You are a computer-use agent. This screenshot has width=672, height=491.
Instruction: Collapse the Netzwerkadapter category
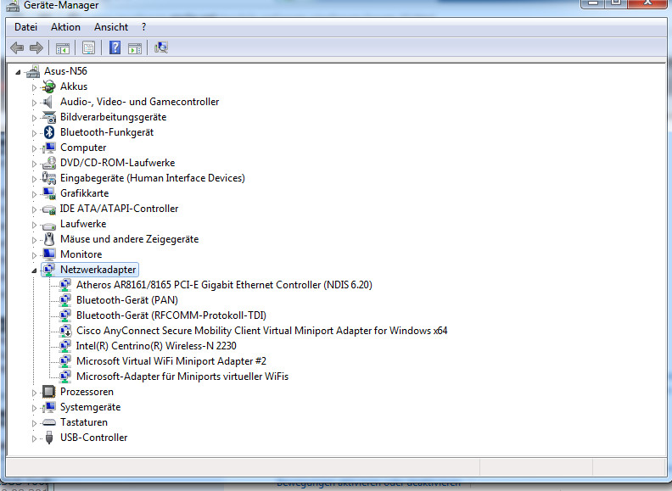click(34, 271)
